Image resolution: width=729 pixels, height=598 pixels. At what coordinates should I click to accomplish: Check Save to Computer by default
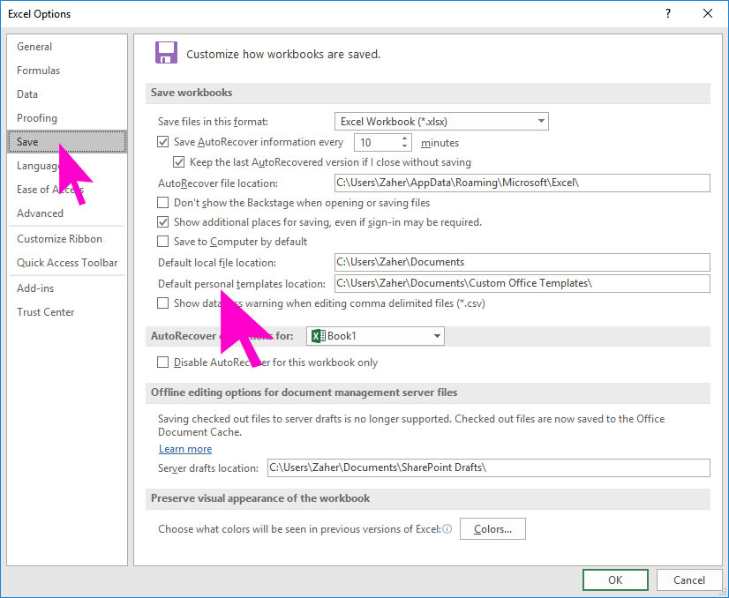coord(162,242)
